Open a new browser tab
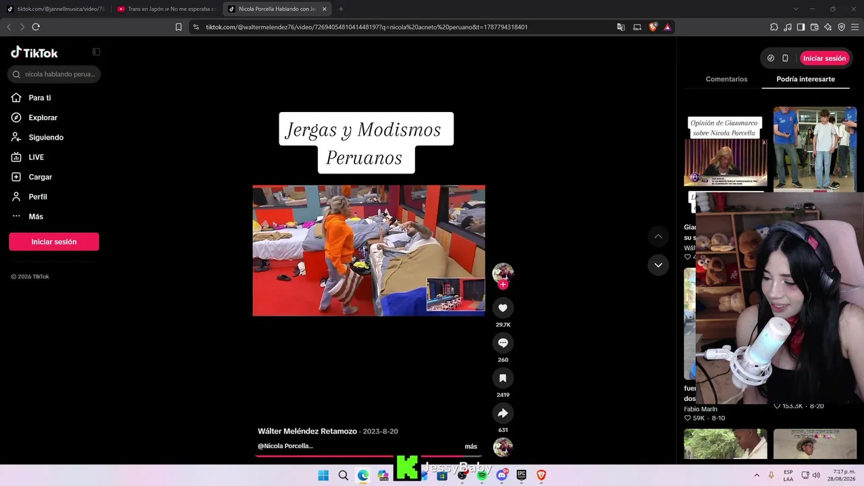This screenshot has height=486, width=864. 341,9
